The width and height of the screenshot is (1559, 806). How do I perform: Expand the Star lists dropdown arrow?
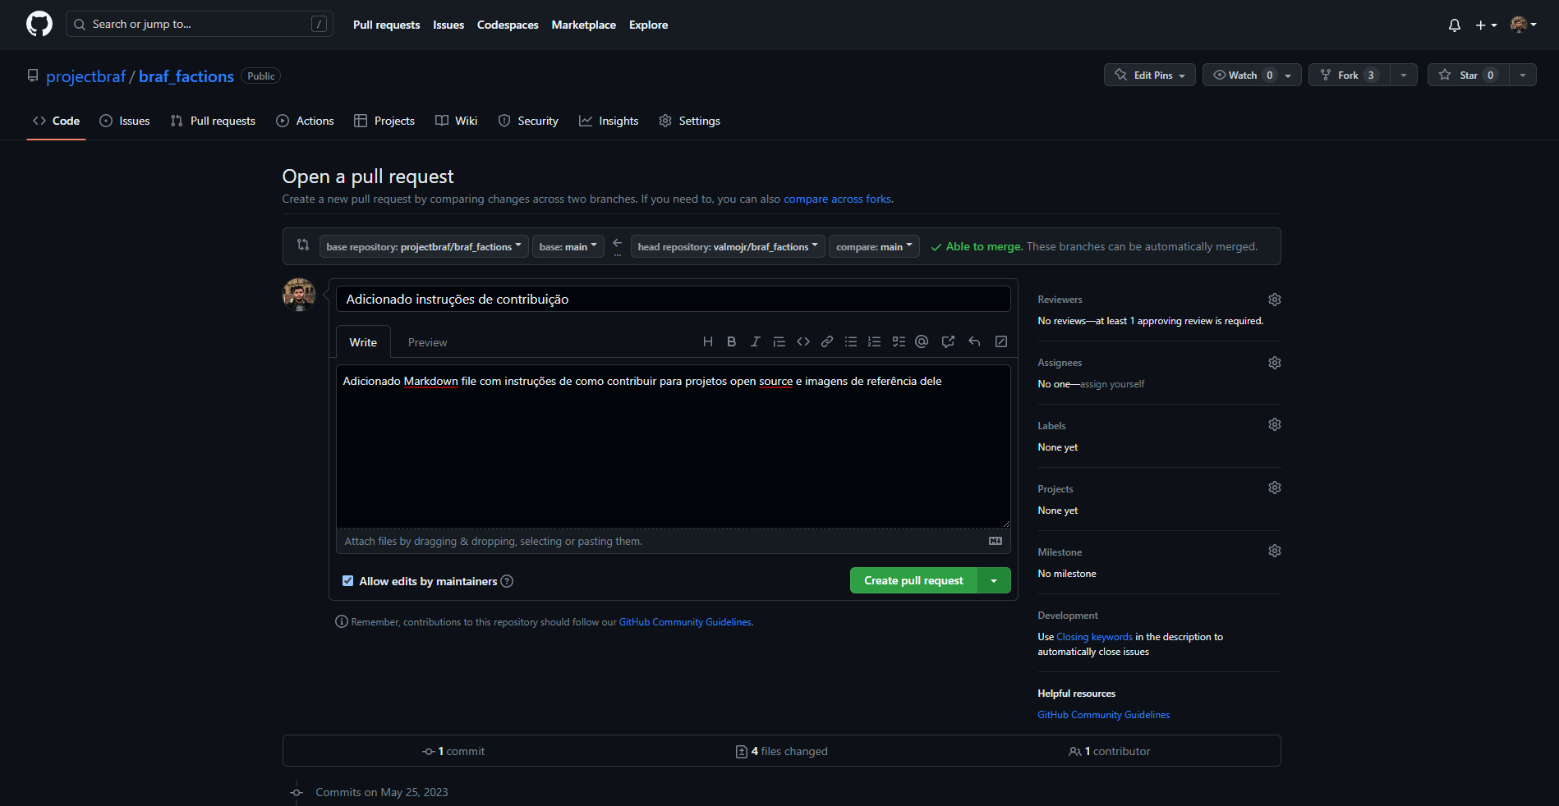[1523, 75]
